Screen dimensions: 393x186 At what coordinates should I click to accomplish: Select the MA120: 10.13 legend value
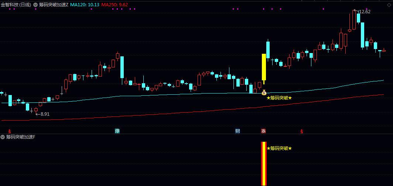pos(85,5)
